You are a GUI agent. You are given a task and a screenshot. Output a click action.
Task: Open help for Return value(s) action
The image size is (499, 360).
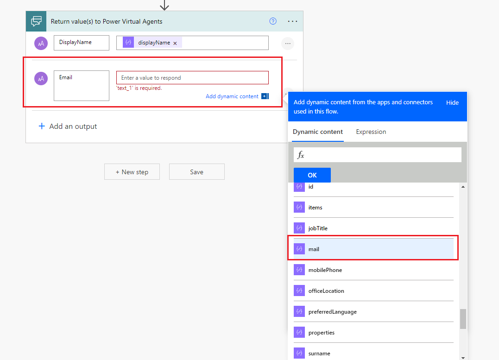[x=273, y=21]
